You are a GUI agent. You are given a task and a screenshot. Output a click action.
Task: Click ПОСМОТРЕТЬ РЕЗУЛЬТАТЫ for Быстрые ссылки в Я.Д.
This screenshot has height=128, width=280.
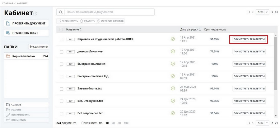[x=249, y=76]
